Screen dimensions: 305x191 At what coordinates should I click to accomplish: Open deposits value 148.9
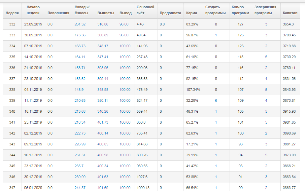[79, 90]
